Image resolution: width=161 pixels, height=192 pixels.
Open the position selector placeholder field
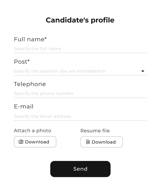[x=80, y=71]
